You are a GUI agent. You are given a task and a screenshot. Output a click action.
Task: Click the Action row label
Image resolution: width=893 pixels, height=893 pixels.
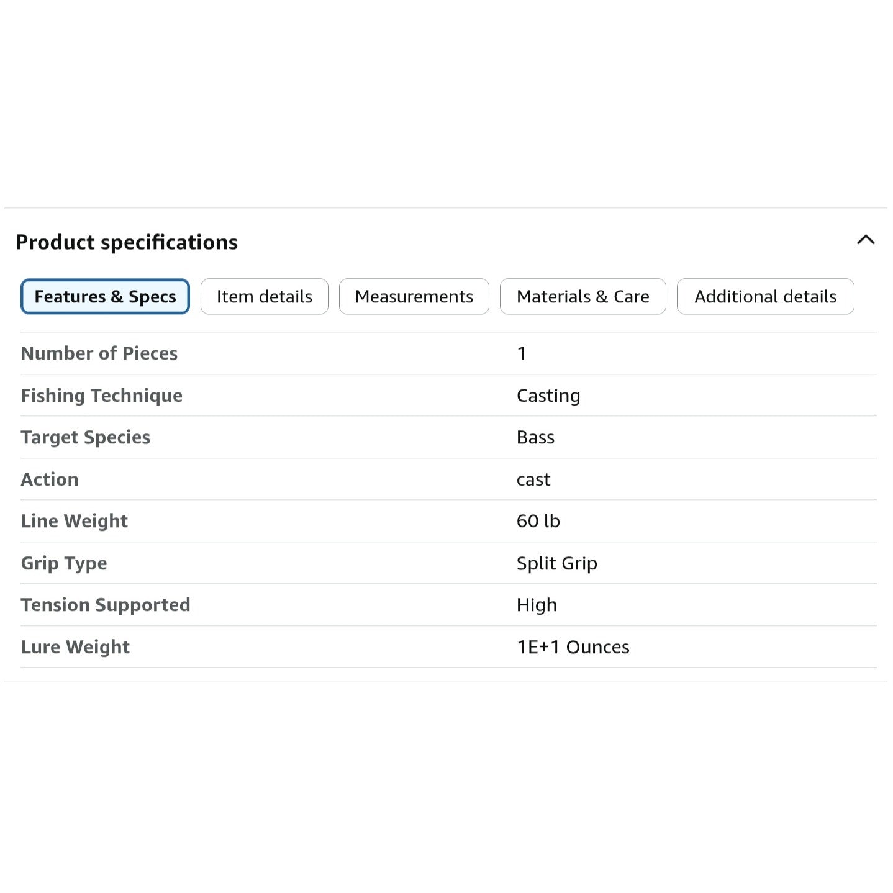pyautogui.click(x=50, y=479)
